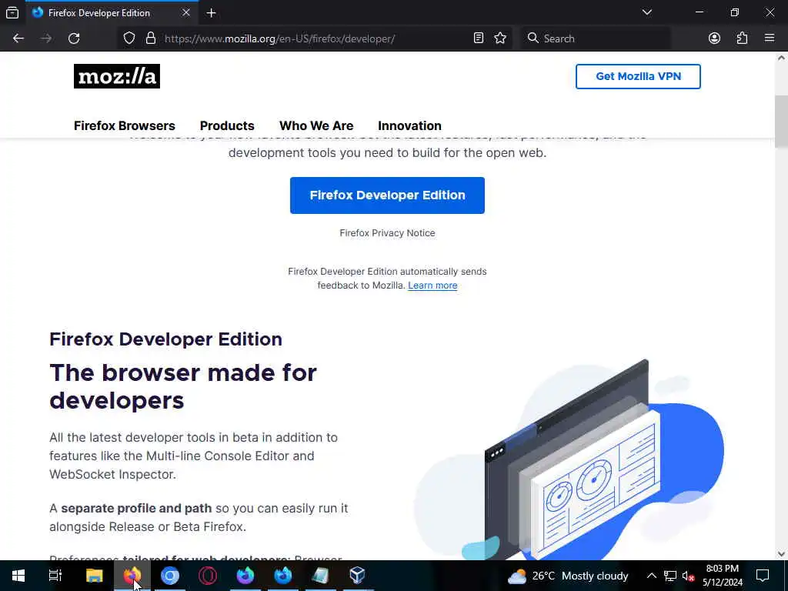Open the Firefox Browsers menu
This screenshot has width=788, height=591.
[125, 125]
